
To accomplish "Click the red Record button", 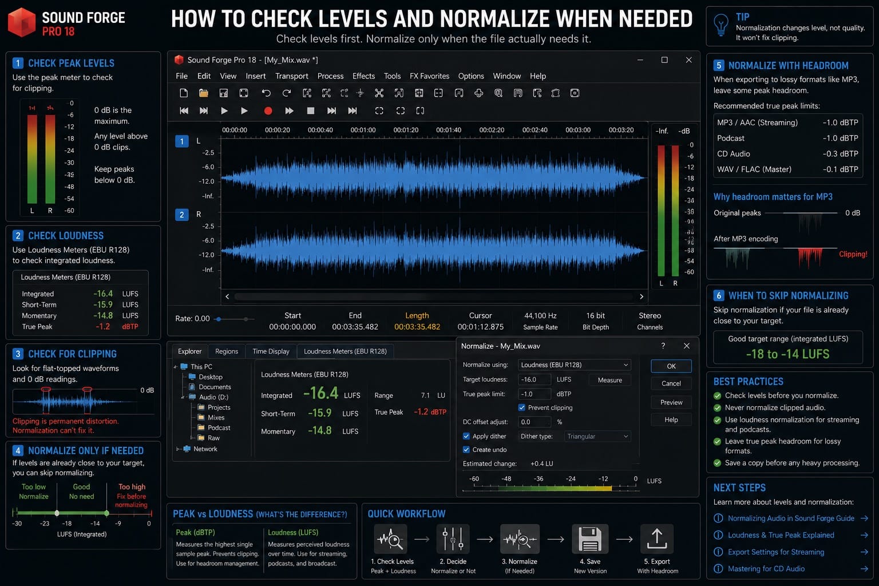I will (268, 111).
